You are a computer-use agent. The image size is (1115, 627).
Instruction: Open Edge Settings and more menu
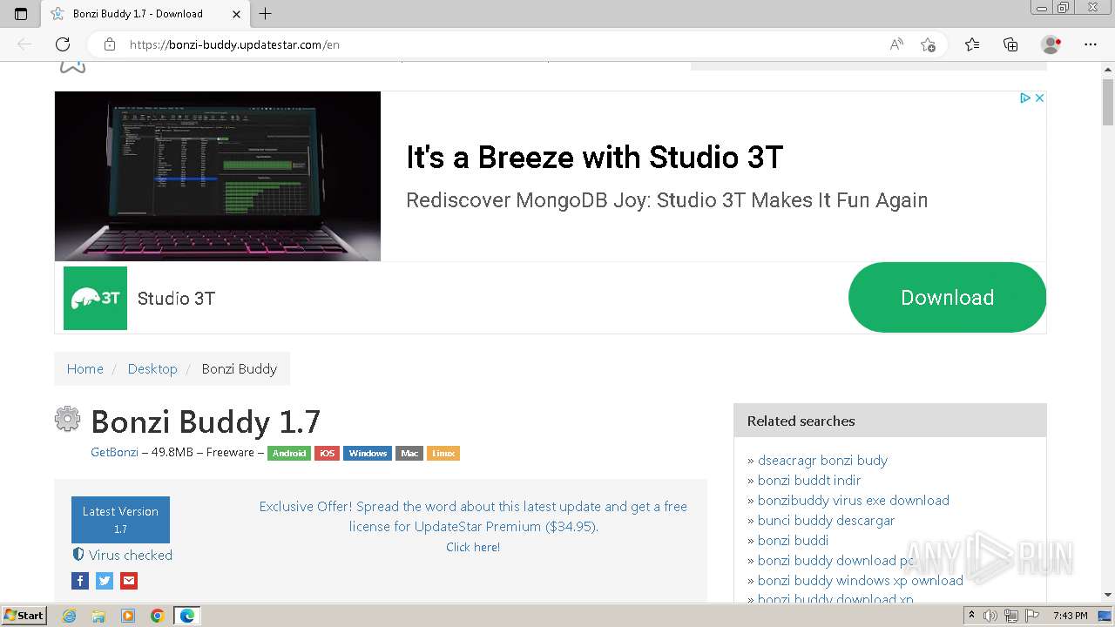pos(1091,44)
